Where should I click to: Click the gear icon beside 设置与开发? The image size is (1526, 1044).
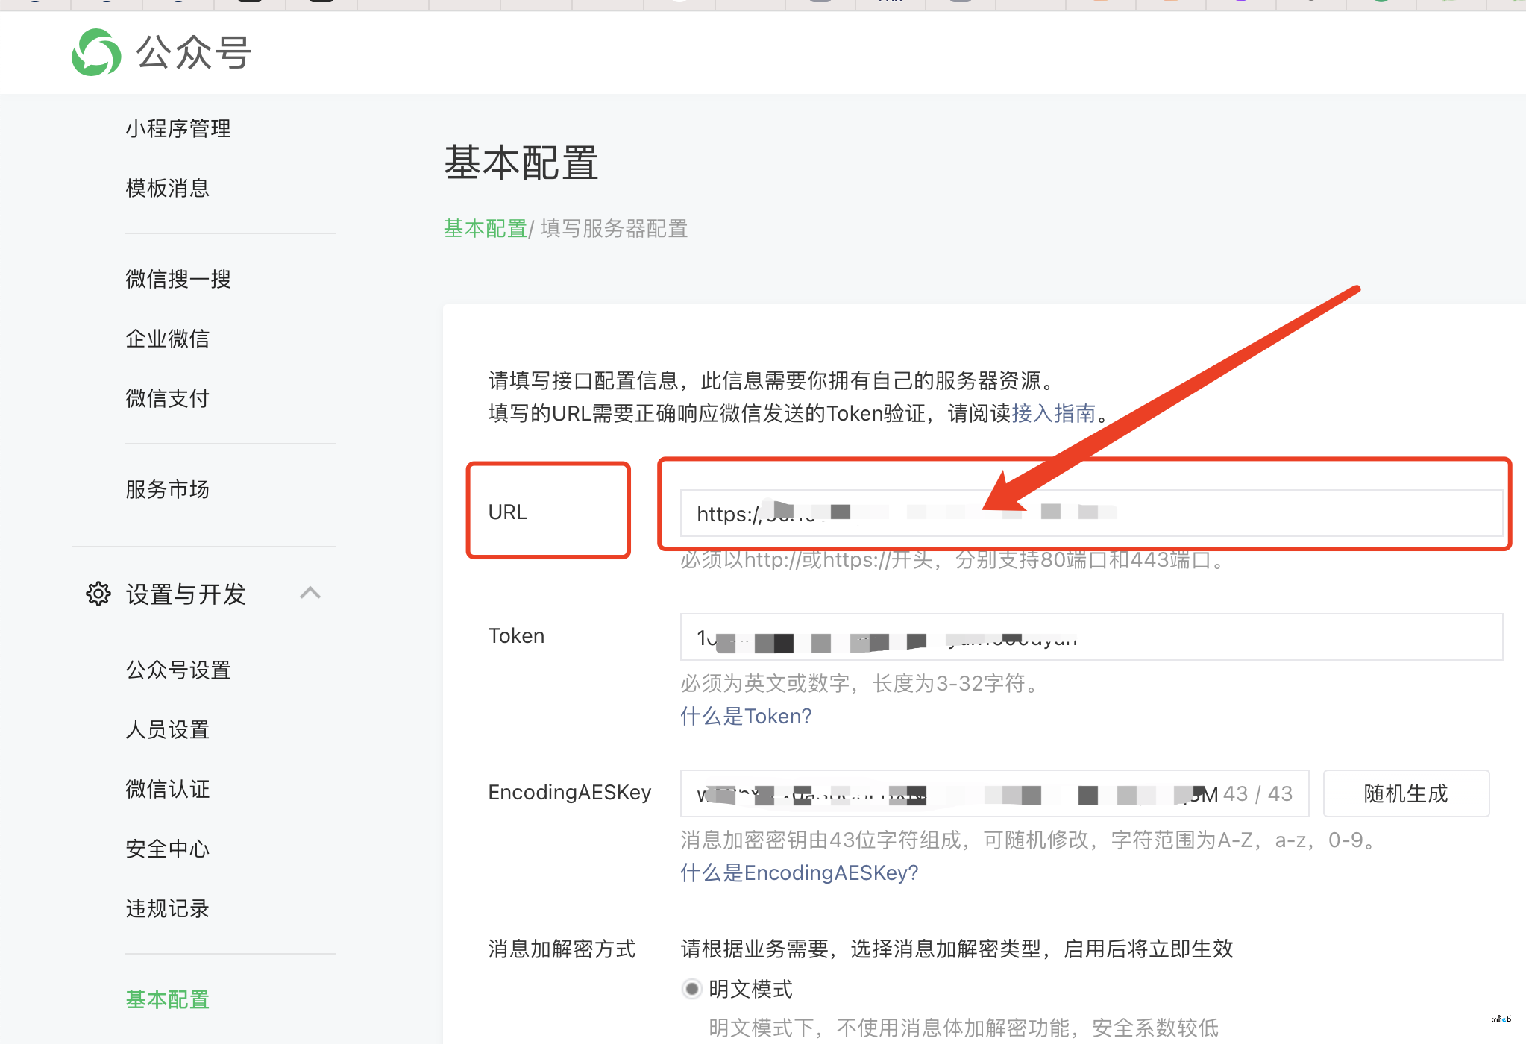(98, 594)
